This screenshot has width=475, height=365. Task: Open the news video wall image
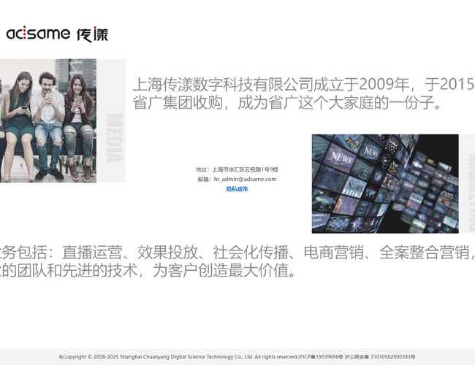385,183
